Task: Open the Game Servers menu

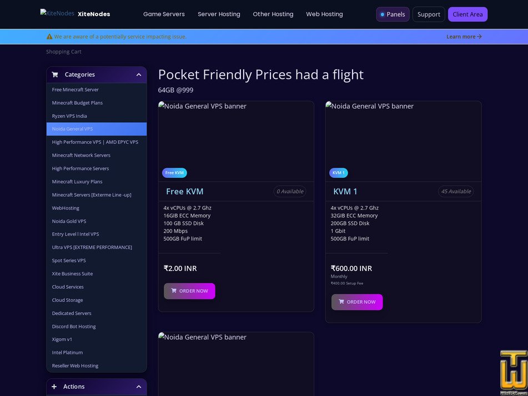Action: point(164,14)
